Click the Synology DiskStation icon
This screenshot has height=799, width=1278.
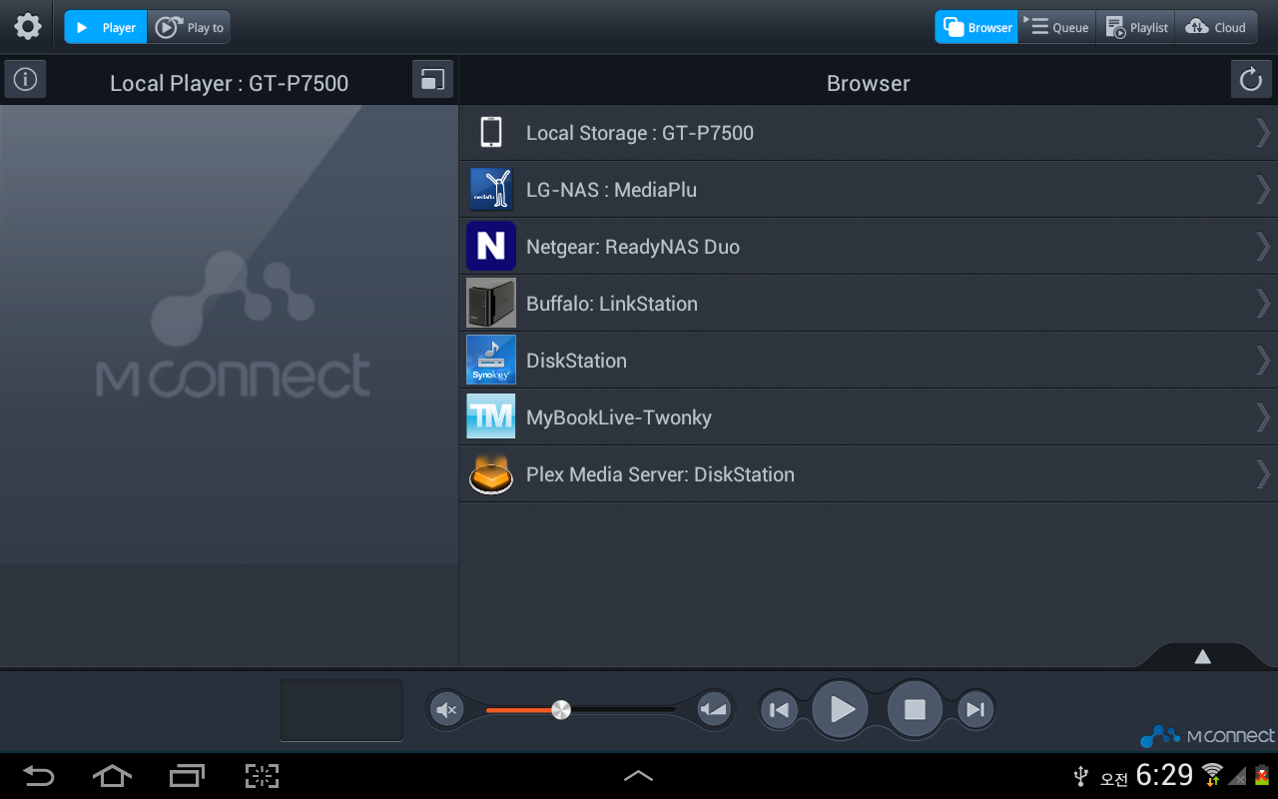tap(491, 360)
